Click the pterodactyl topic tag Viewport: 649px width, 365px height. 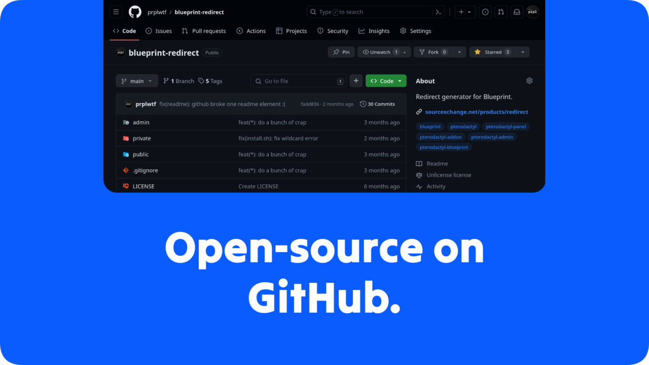pos(463,127)
